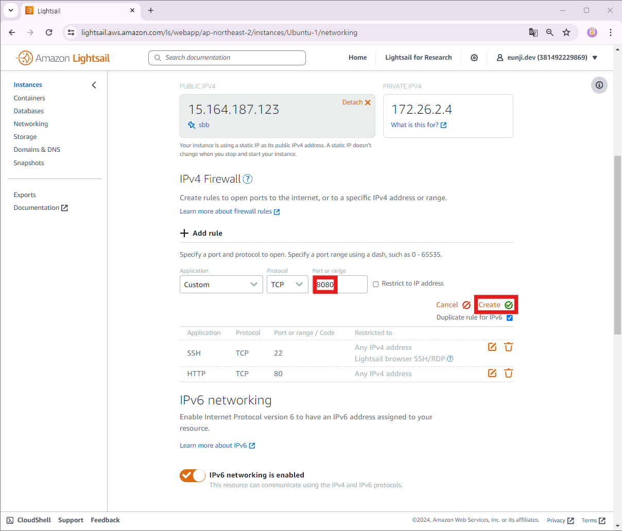Open the Chrome three-dot menu
Viewport: 622px width, 531px height.
[611, 32]
